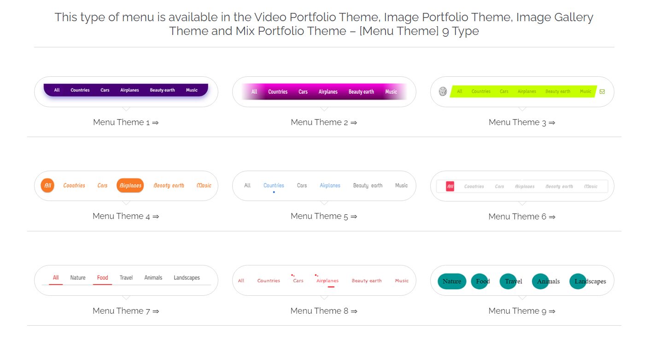Image resolution: width=649 pixels, height=345 pixels.
Task: Click 'Airplanes' in the magenta Menu Theme 2 bar
Action: click(x=328, y=92)
